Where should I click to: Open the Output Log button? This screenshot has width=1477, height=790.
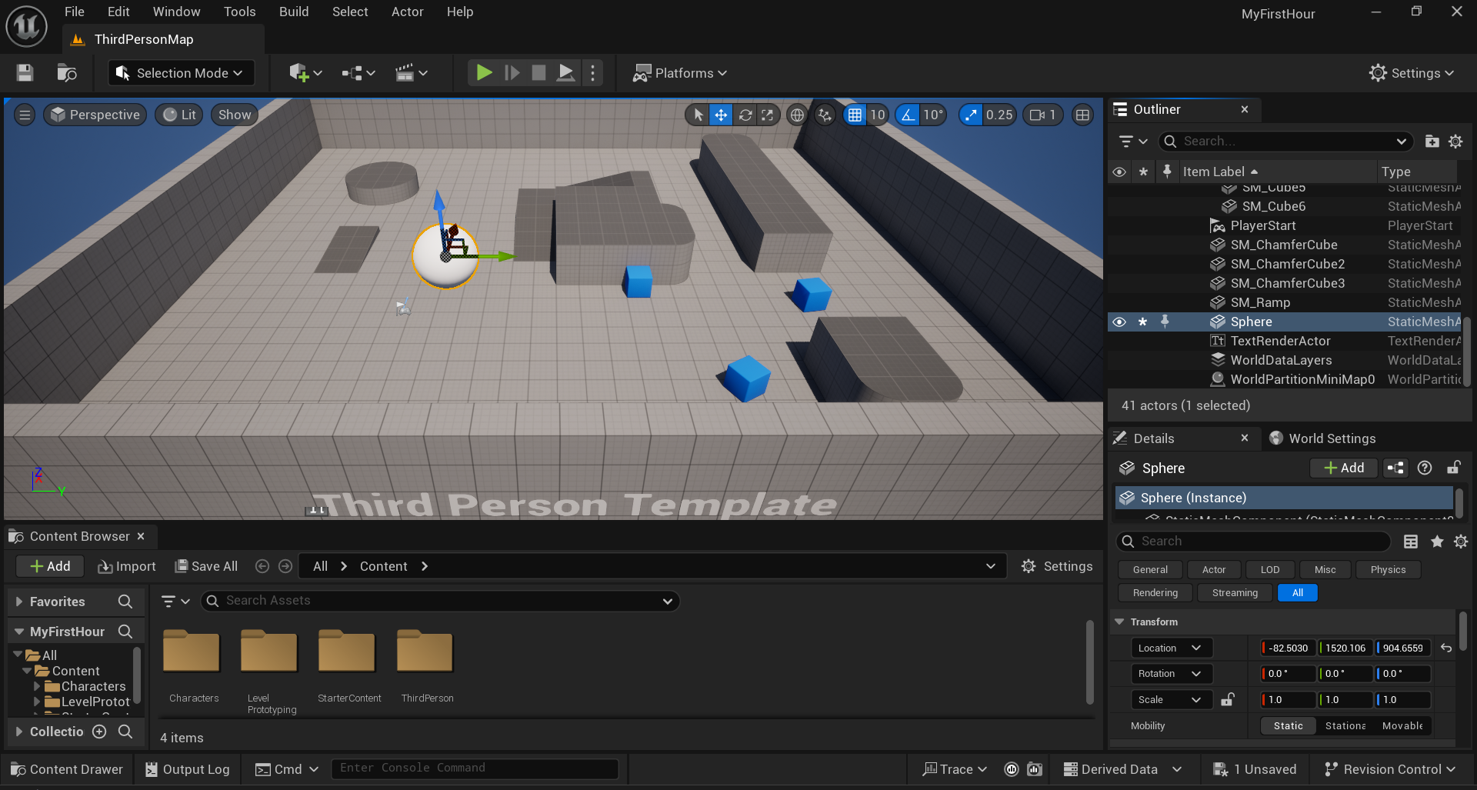click(x=187, y=769)
